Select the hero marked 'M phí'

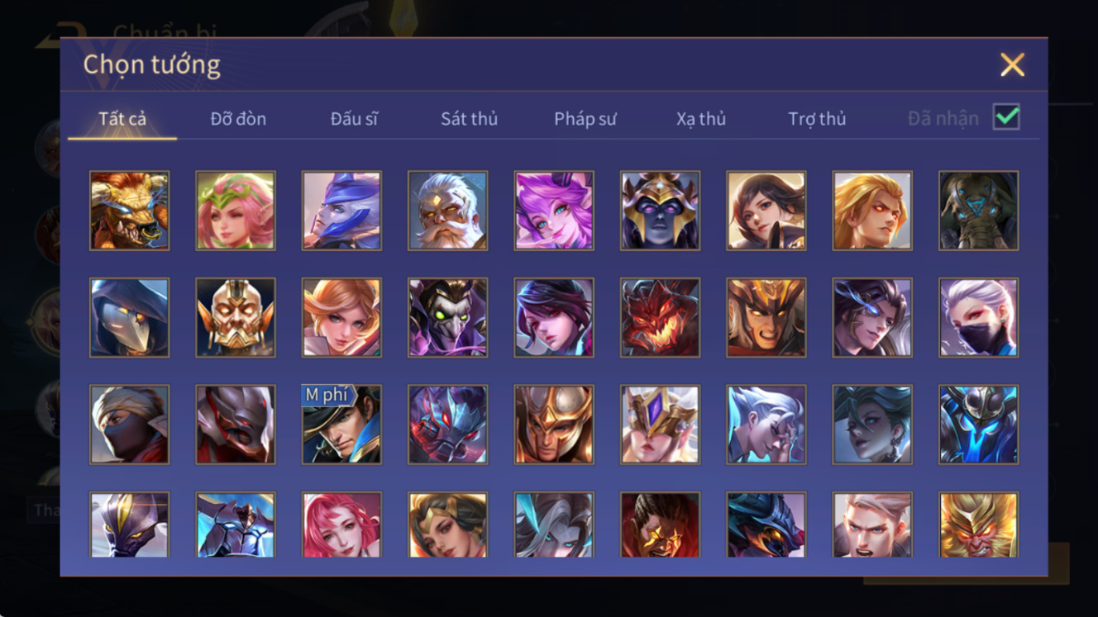click(x=341, y=425)
